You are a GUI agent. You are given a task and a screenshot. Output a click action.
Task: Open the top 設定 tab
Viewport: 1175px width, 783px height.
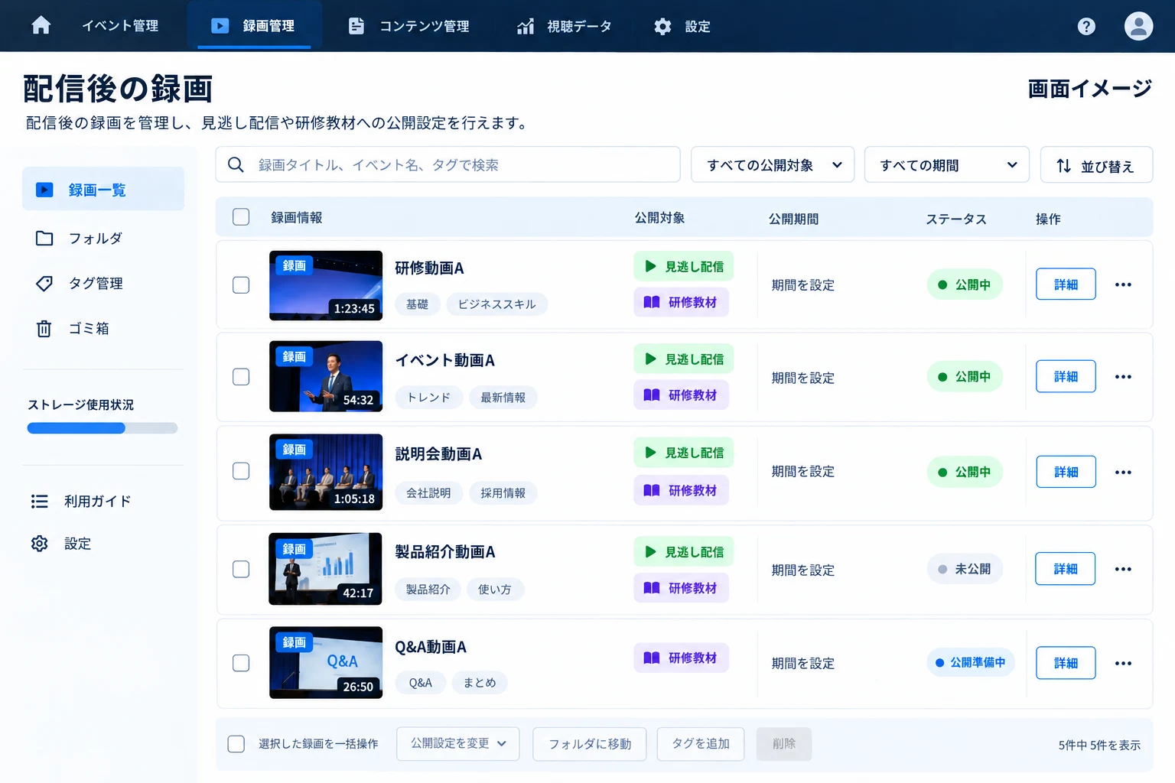click(682, 26)
